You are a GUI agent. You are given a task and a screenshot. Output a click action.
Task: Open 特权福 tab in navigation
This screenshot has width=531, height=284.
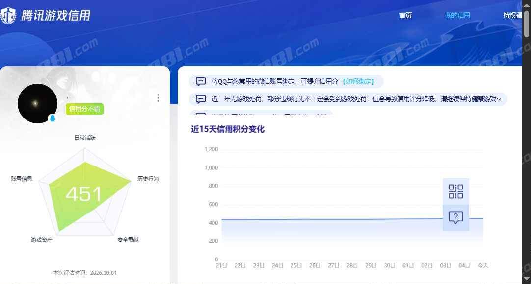512,15
